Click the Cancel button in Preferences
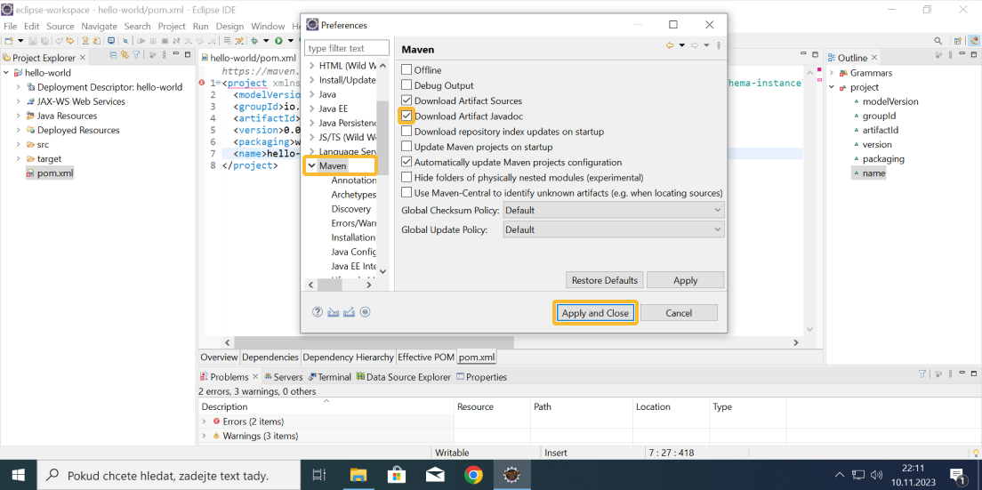 (x=679, y=313)
